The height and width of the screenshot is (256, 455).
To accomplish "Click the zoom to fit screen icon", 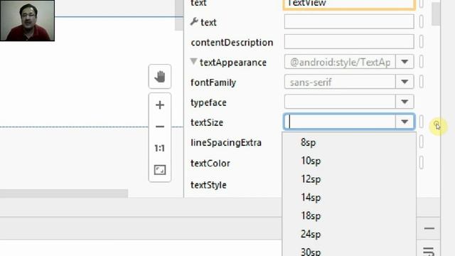I will click(x=159, y=170).
